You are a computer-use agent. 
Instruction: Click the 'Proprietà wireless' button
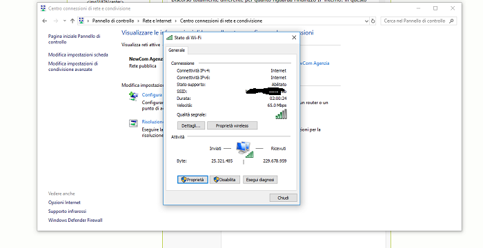(233, 125)
